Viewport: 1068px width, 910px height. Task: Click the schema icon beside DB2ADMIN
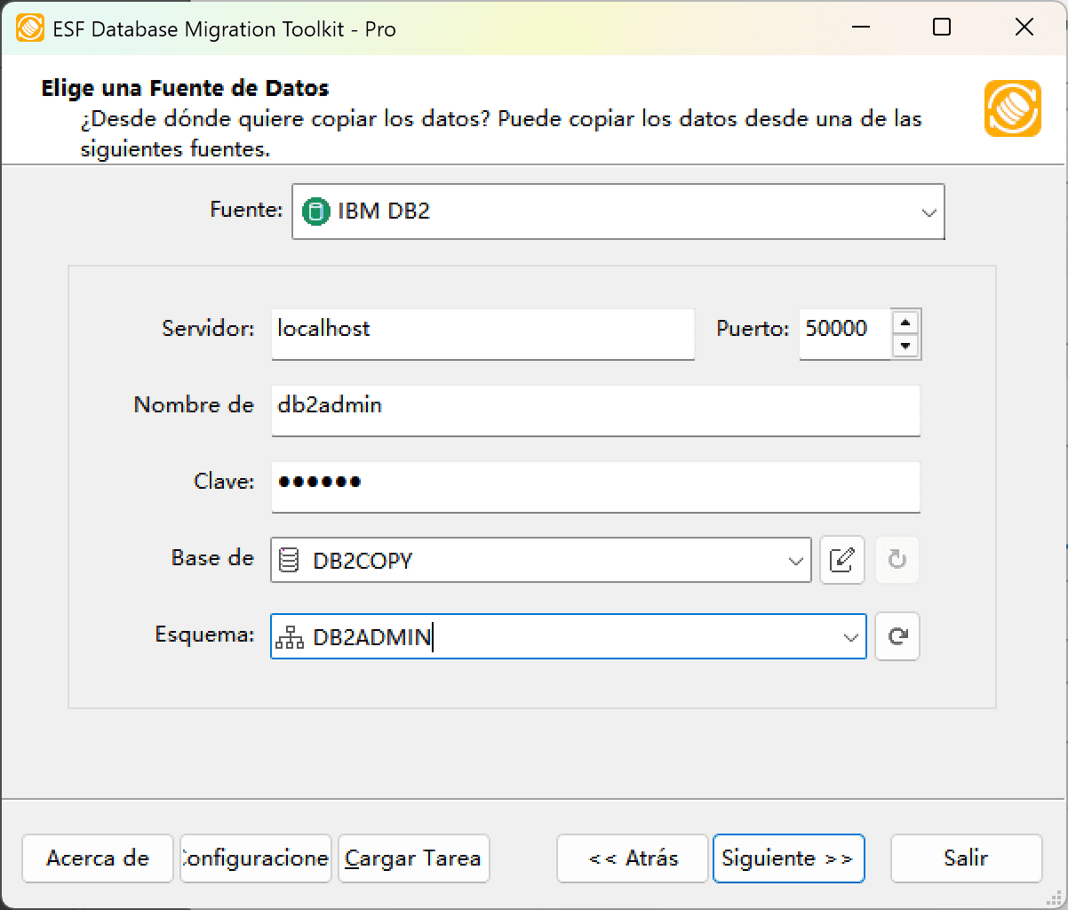click(x=289, y=636)
